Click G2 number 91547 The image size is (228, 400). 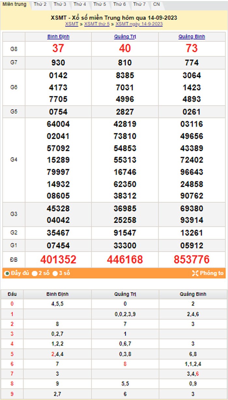pos(125,233)
